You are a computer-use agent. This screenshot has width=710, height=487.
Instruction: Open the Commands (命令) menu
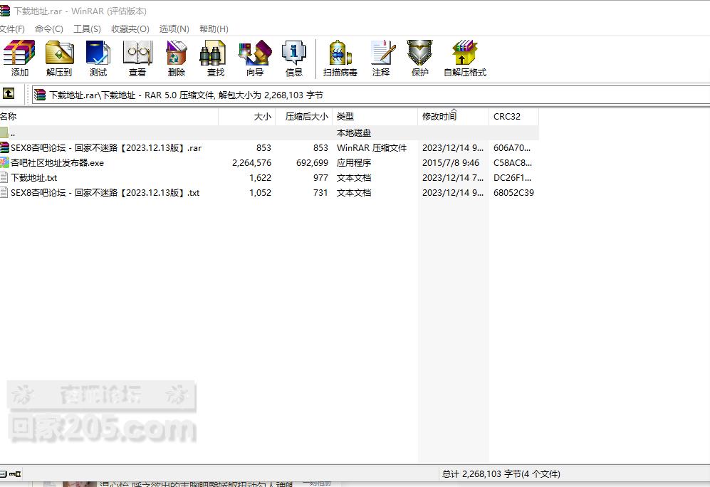pyautogui.click(x=49, y=29)
